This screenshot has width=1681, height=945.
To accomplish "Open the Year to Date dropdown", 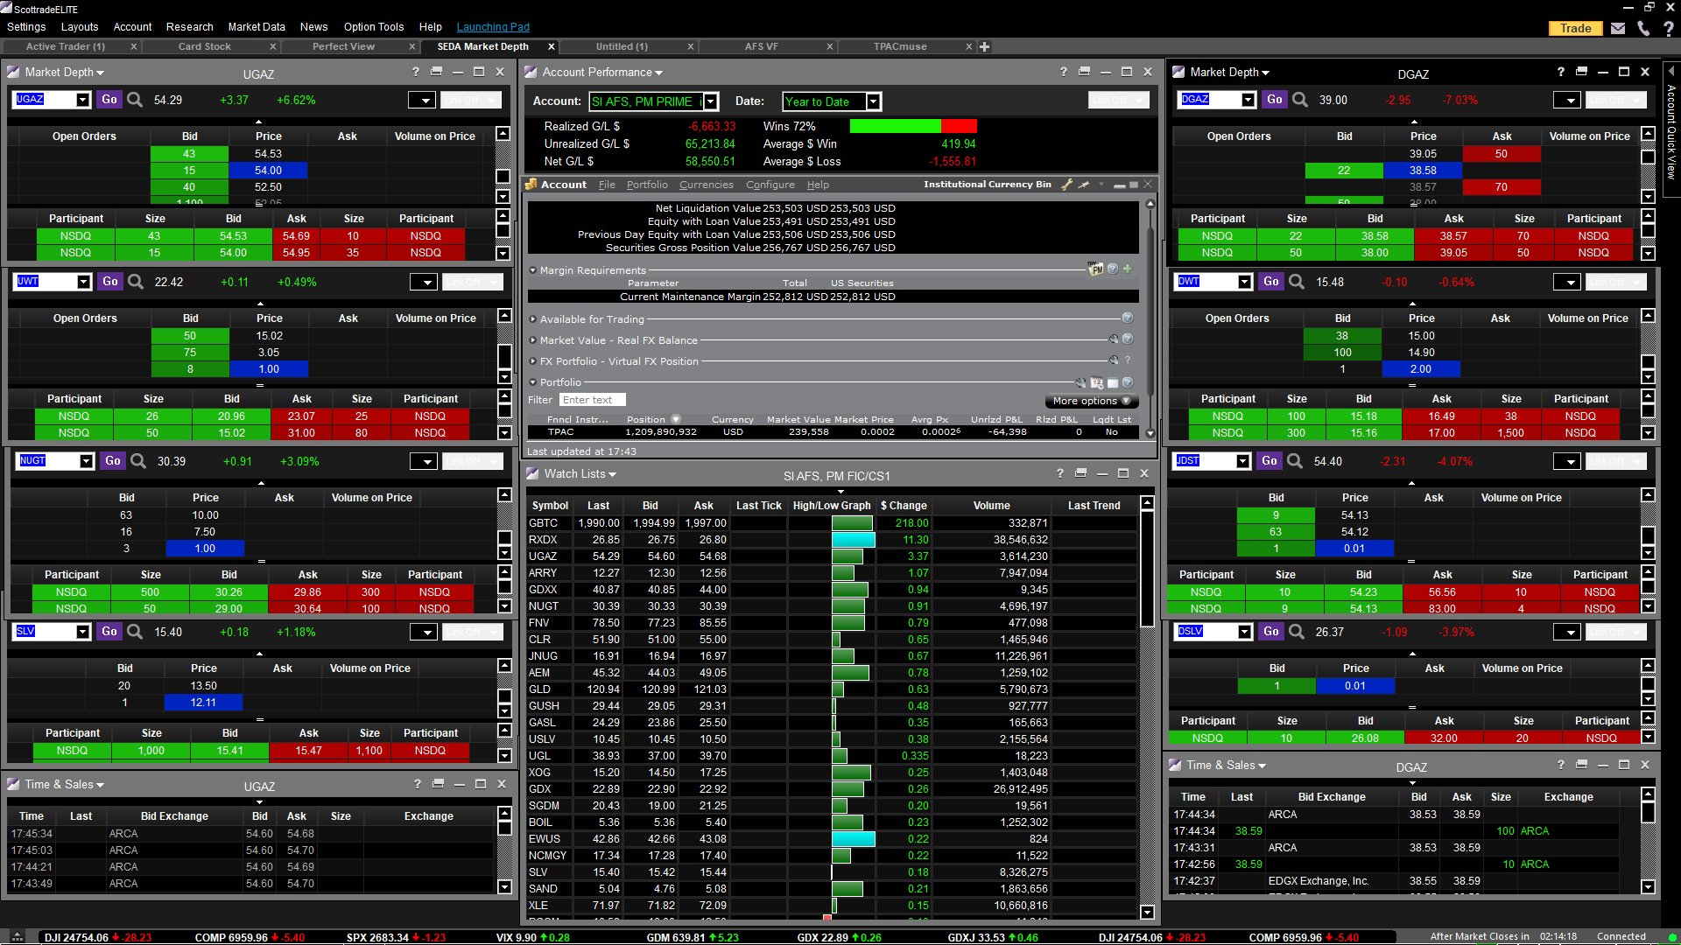I will [x=873, y=101].
